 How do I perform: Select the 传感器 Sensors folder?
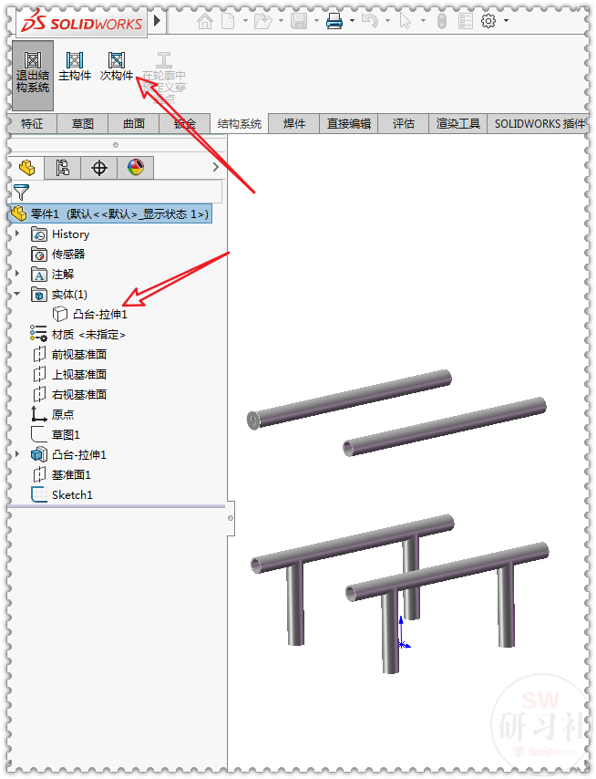coord(58,254)
